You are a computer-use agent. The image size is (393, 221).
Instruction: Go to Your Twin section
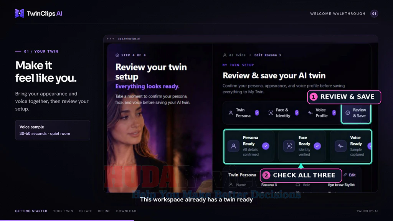(x=63, y=211)
